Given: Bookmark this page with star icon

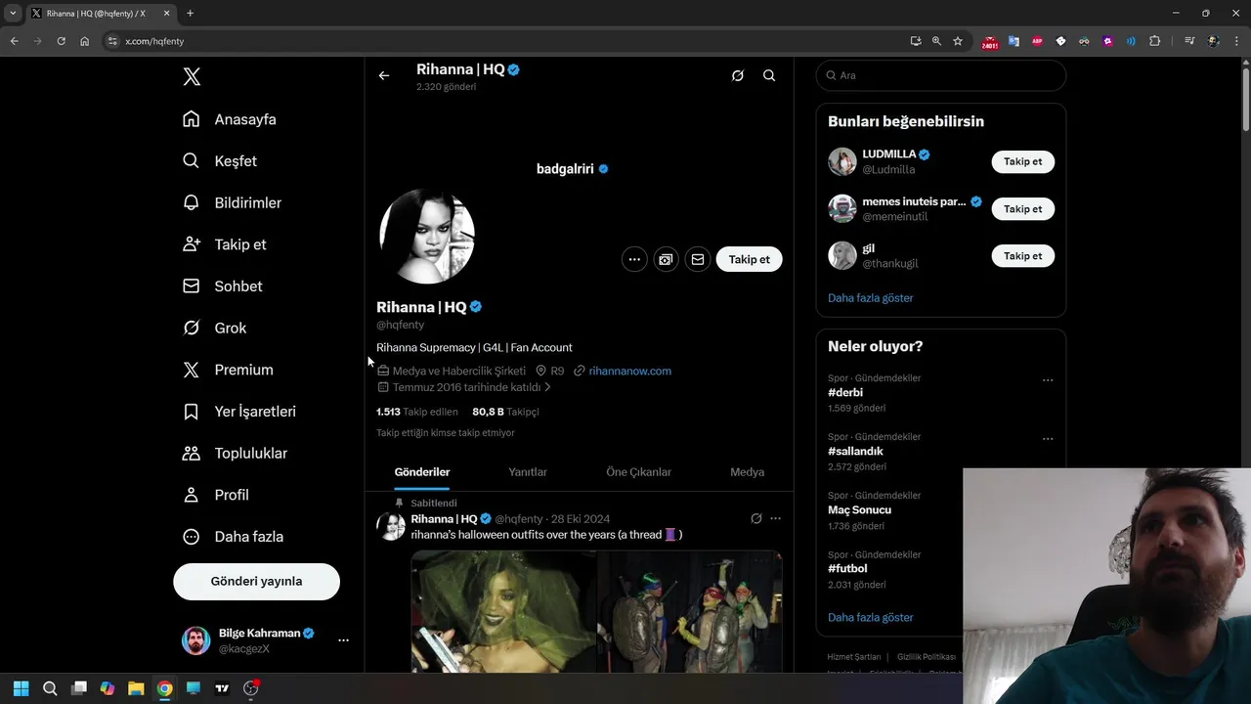Looking at the screenshot, I should 958,41.
